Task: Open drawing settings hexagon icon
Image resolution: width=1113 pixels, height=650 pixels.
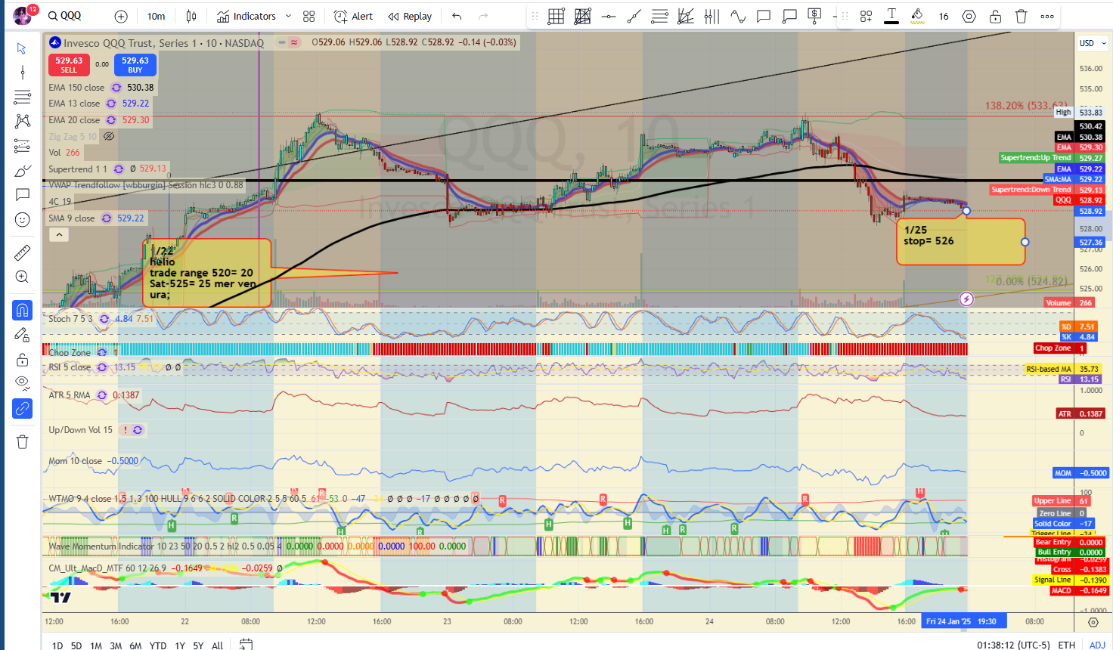Action: click(969, 16)
